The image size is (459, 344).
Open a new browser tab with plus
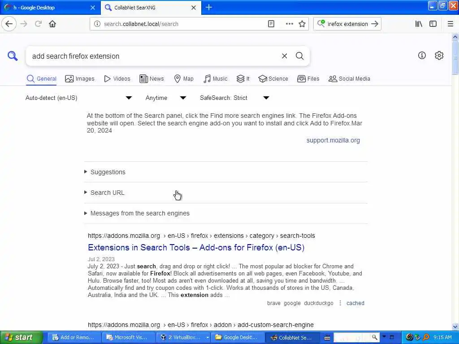[x=209, y=7]
